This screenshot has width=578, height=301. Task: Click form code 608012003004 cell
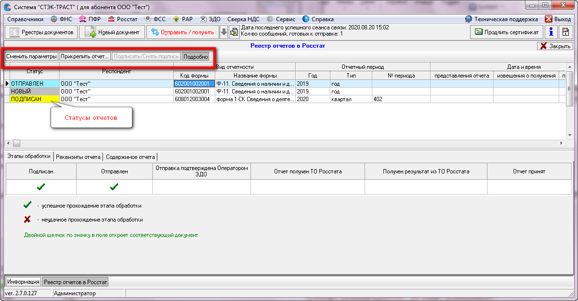pyautogui.click(x=194, y=99)
